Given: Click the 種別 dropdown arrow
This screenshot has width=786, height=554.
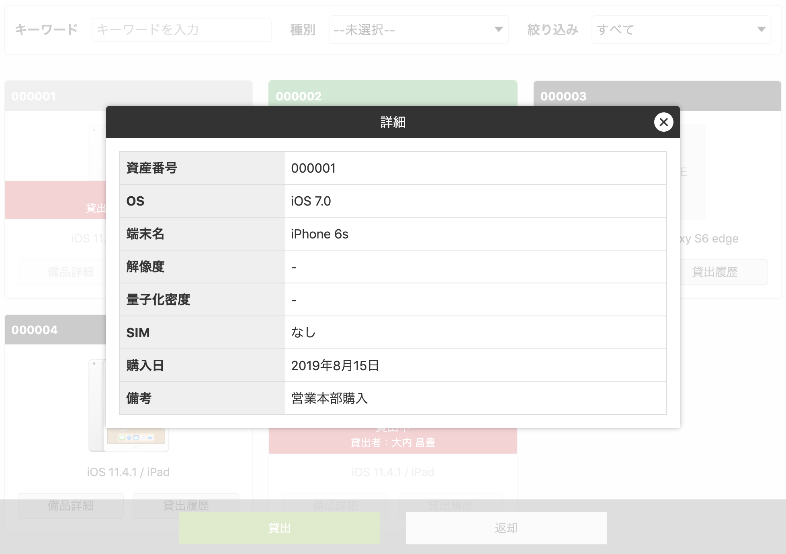Looking at the screenshot, I should pos(498,29).
